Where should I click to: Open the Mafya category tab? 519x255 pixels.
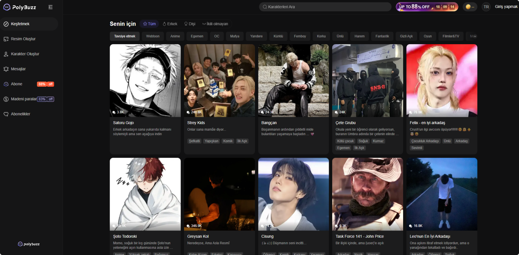(235, 36)
